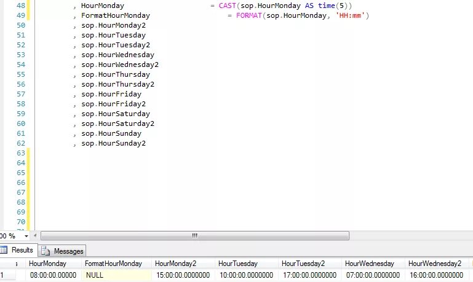Click the scrollbar left arrow

pos(35,235)
